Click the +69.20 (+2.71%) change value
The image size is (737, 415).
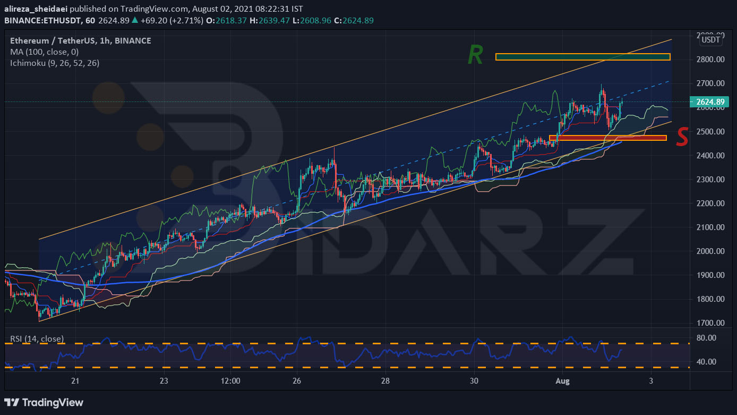[172, 20]
